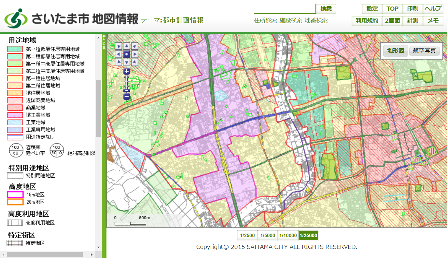Open the TOP menu item
Image resolution: width=447 pixels, height=258 pixels.
pyautogui.click(x=392, y=8)
